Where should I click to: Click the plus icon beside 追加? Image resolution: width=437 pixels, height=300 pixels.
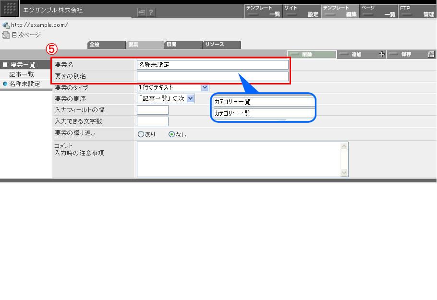(382, 54)
